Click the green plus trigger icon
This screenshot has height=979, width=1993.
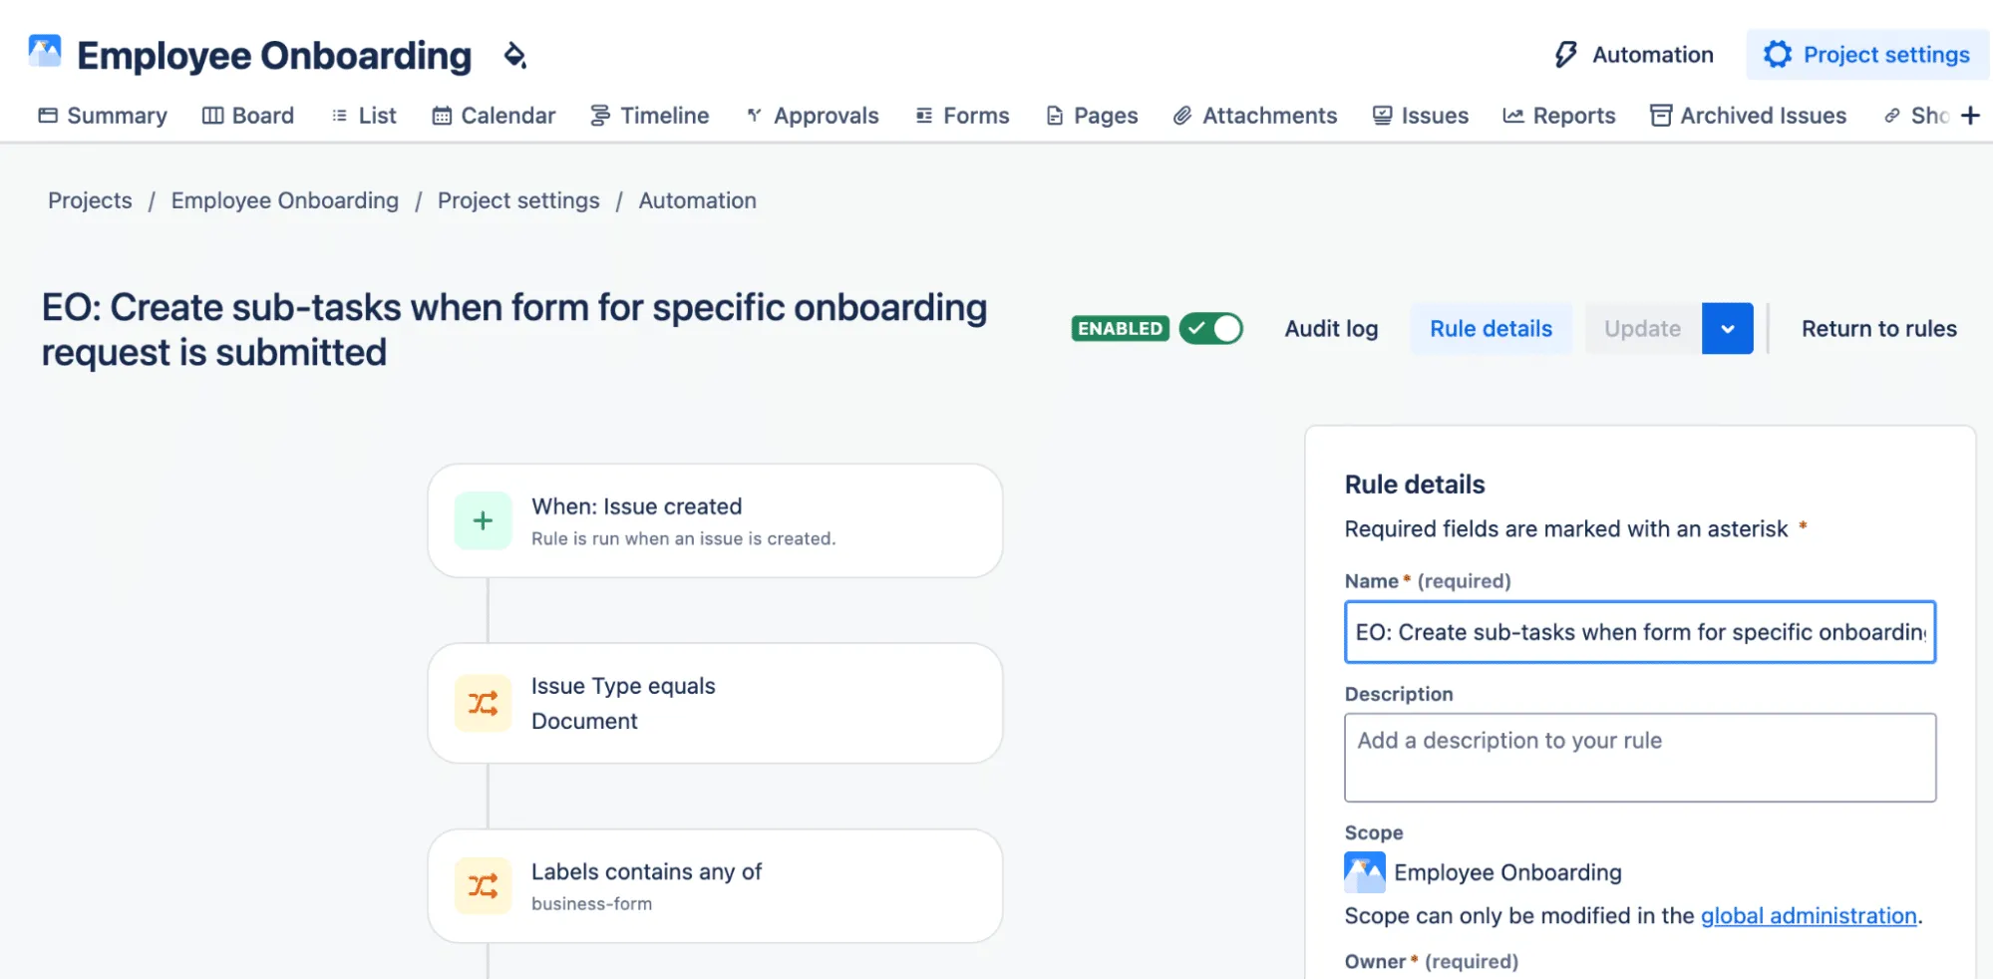pyautogui.click(x=483, y=520)
